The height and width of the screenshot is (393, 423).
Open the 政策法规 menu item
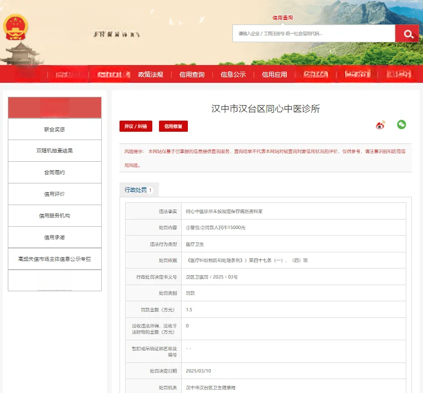click(x=151, y=74)
